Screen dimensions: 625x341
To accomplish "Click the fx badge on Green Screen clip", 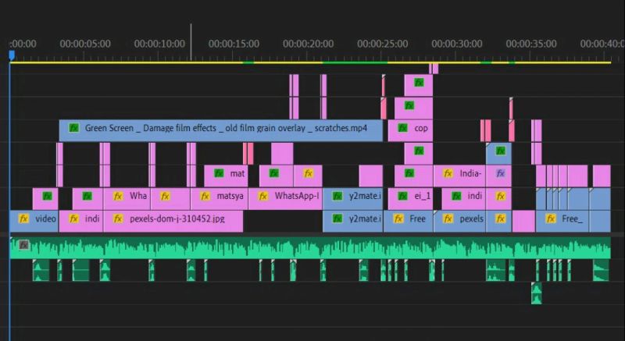I will (74, 128).
